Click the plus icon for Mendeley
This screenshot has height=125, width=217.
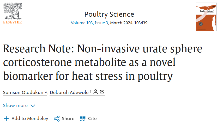click(6, 119)
